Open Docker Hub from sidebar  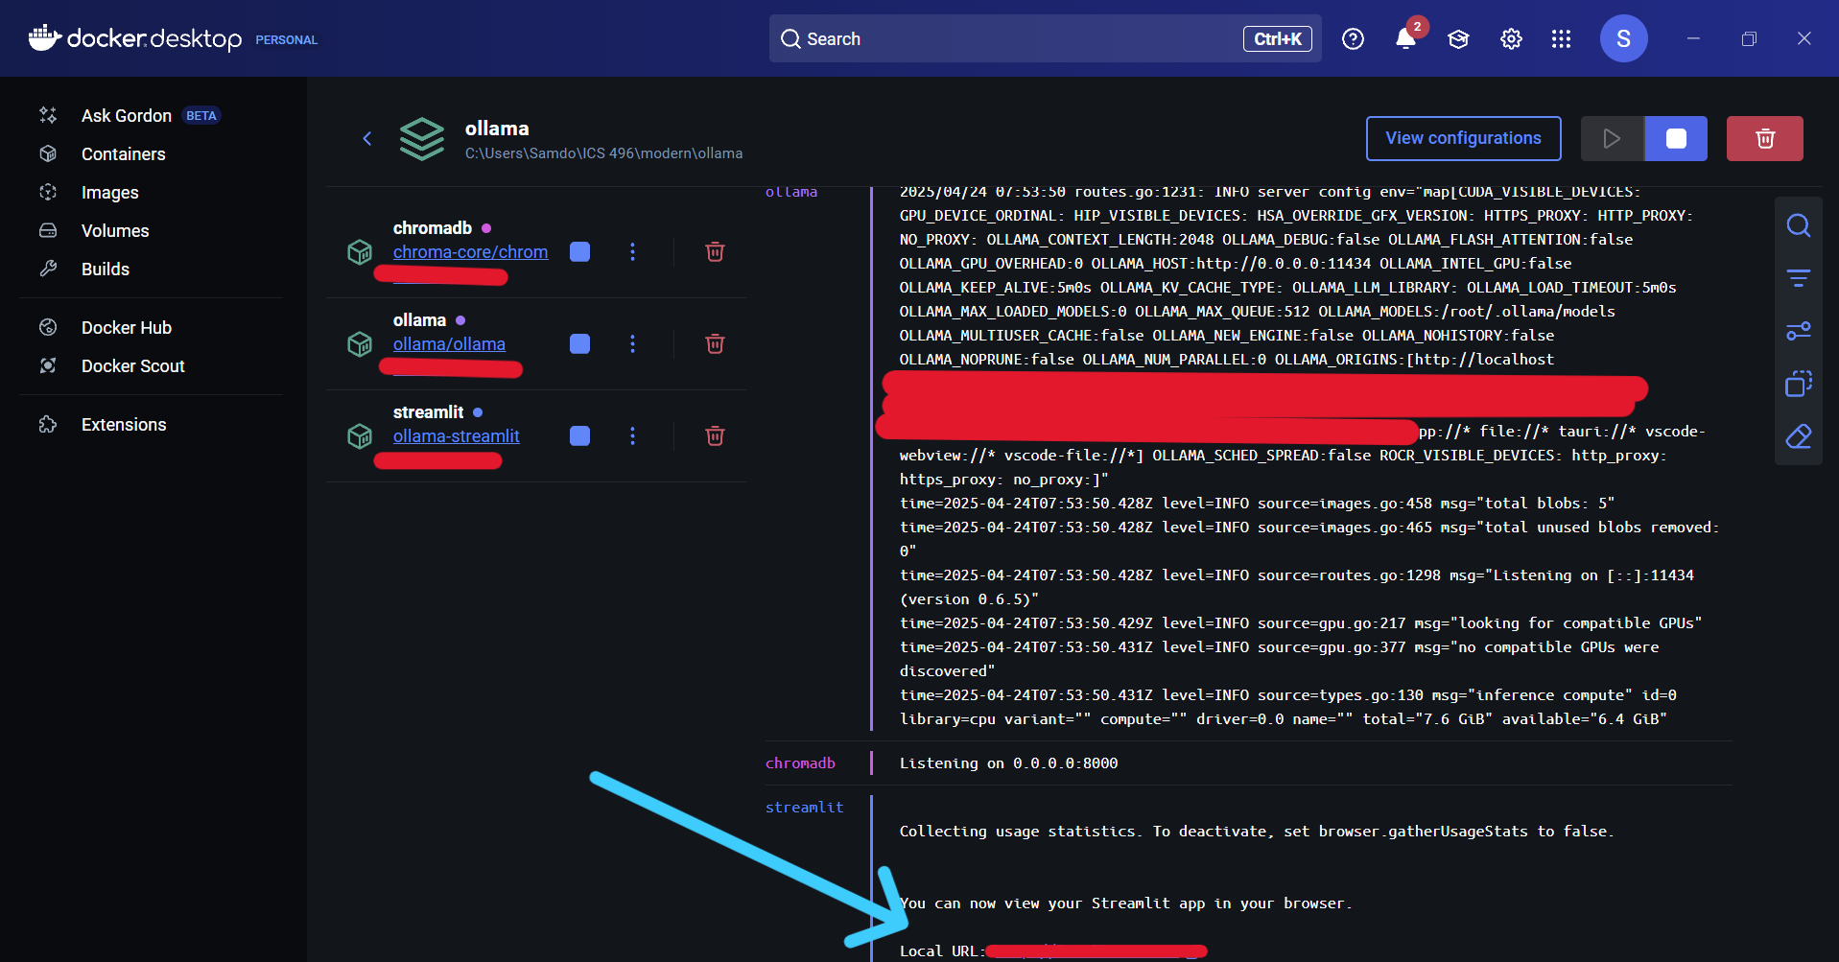pos(127,328)
